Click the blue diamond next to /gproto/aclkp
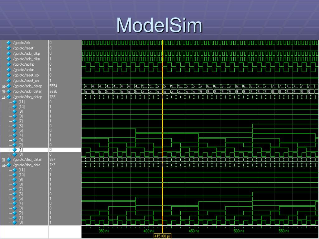 tap(8, 64)
